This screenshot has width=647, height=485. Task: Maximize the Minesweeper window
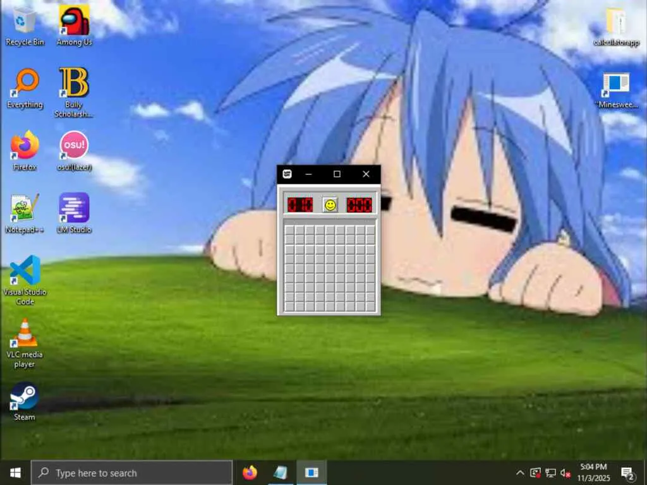(x=337, y=174)
